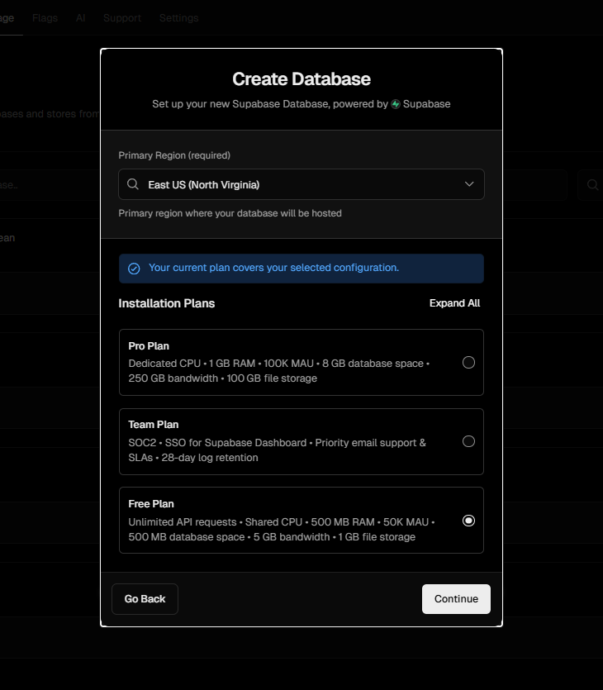Click the search icon in region field
603x690 pixels.
(x=133, y=184)
